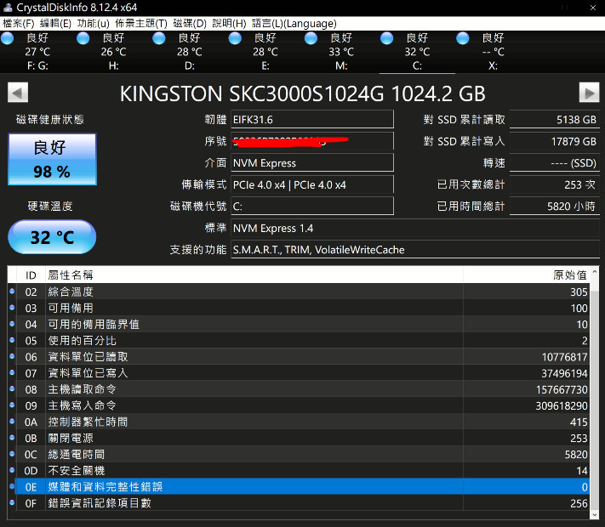605x527 pixels.
Task: Click the 良好 98 % health status button
Action: pos(52,159)
